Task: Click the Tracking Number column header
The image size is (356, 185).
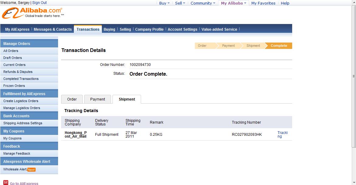Action: click(x=246, y=122)
